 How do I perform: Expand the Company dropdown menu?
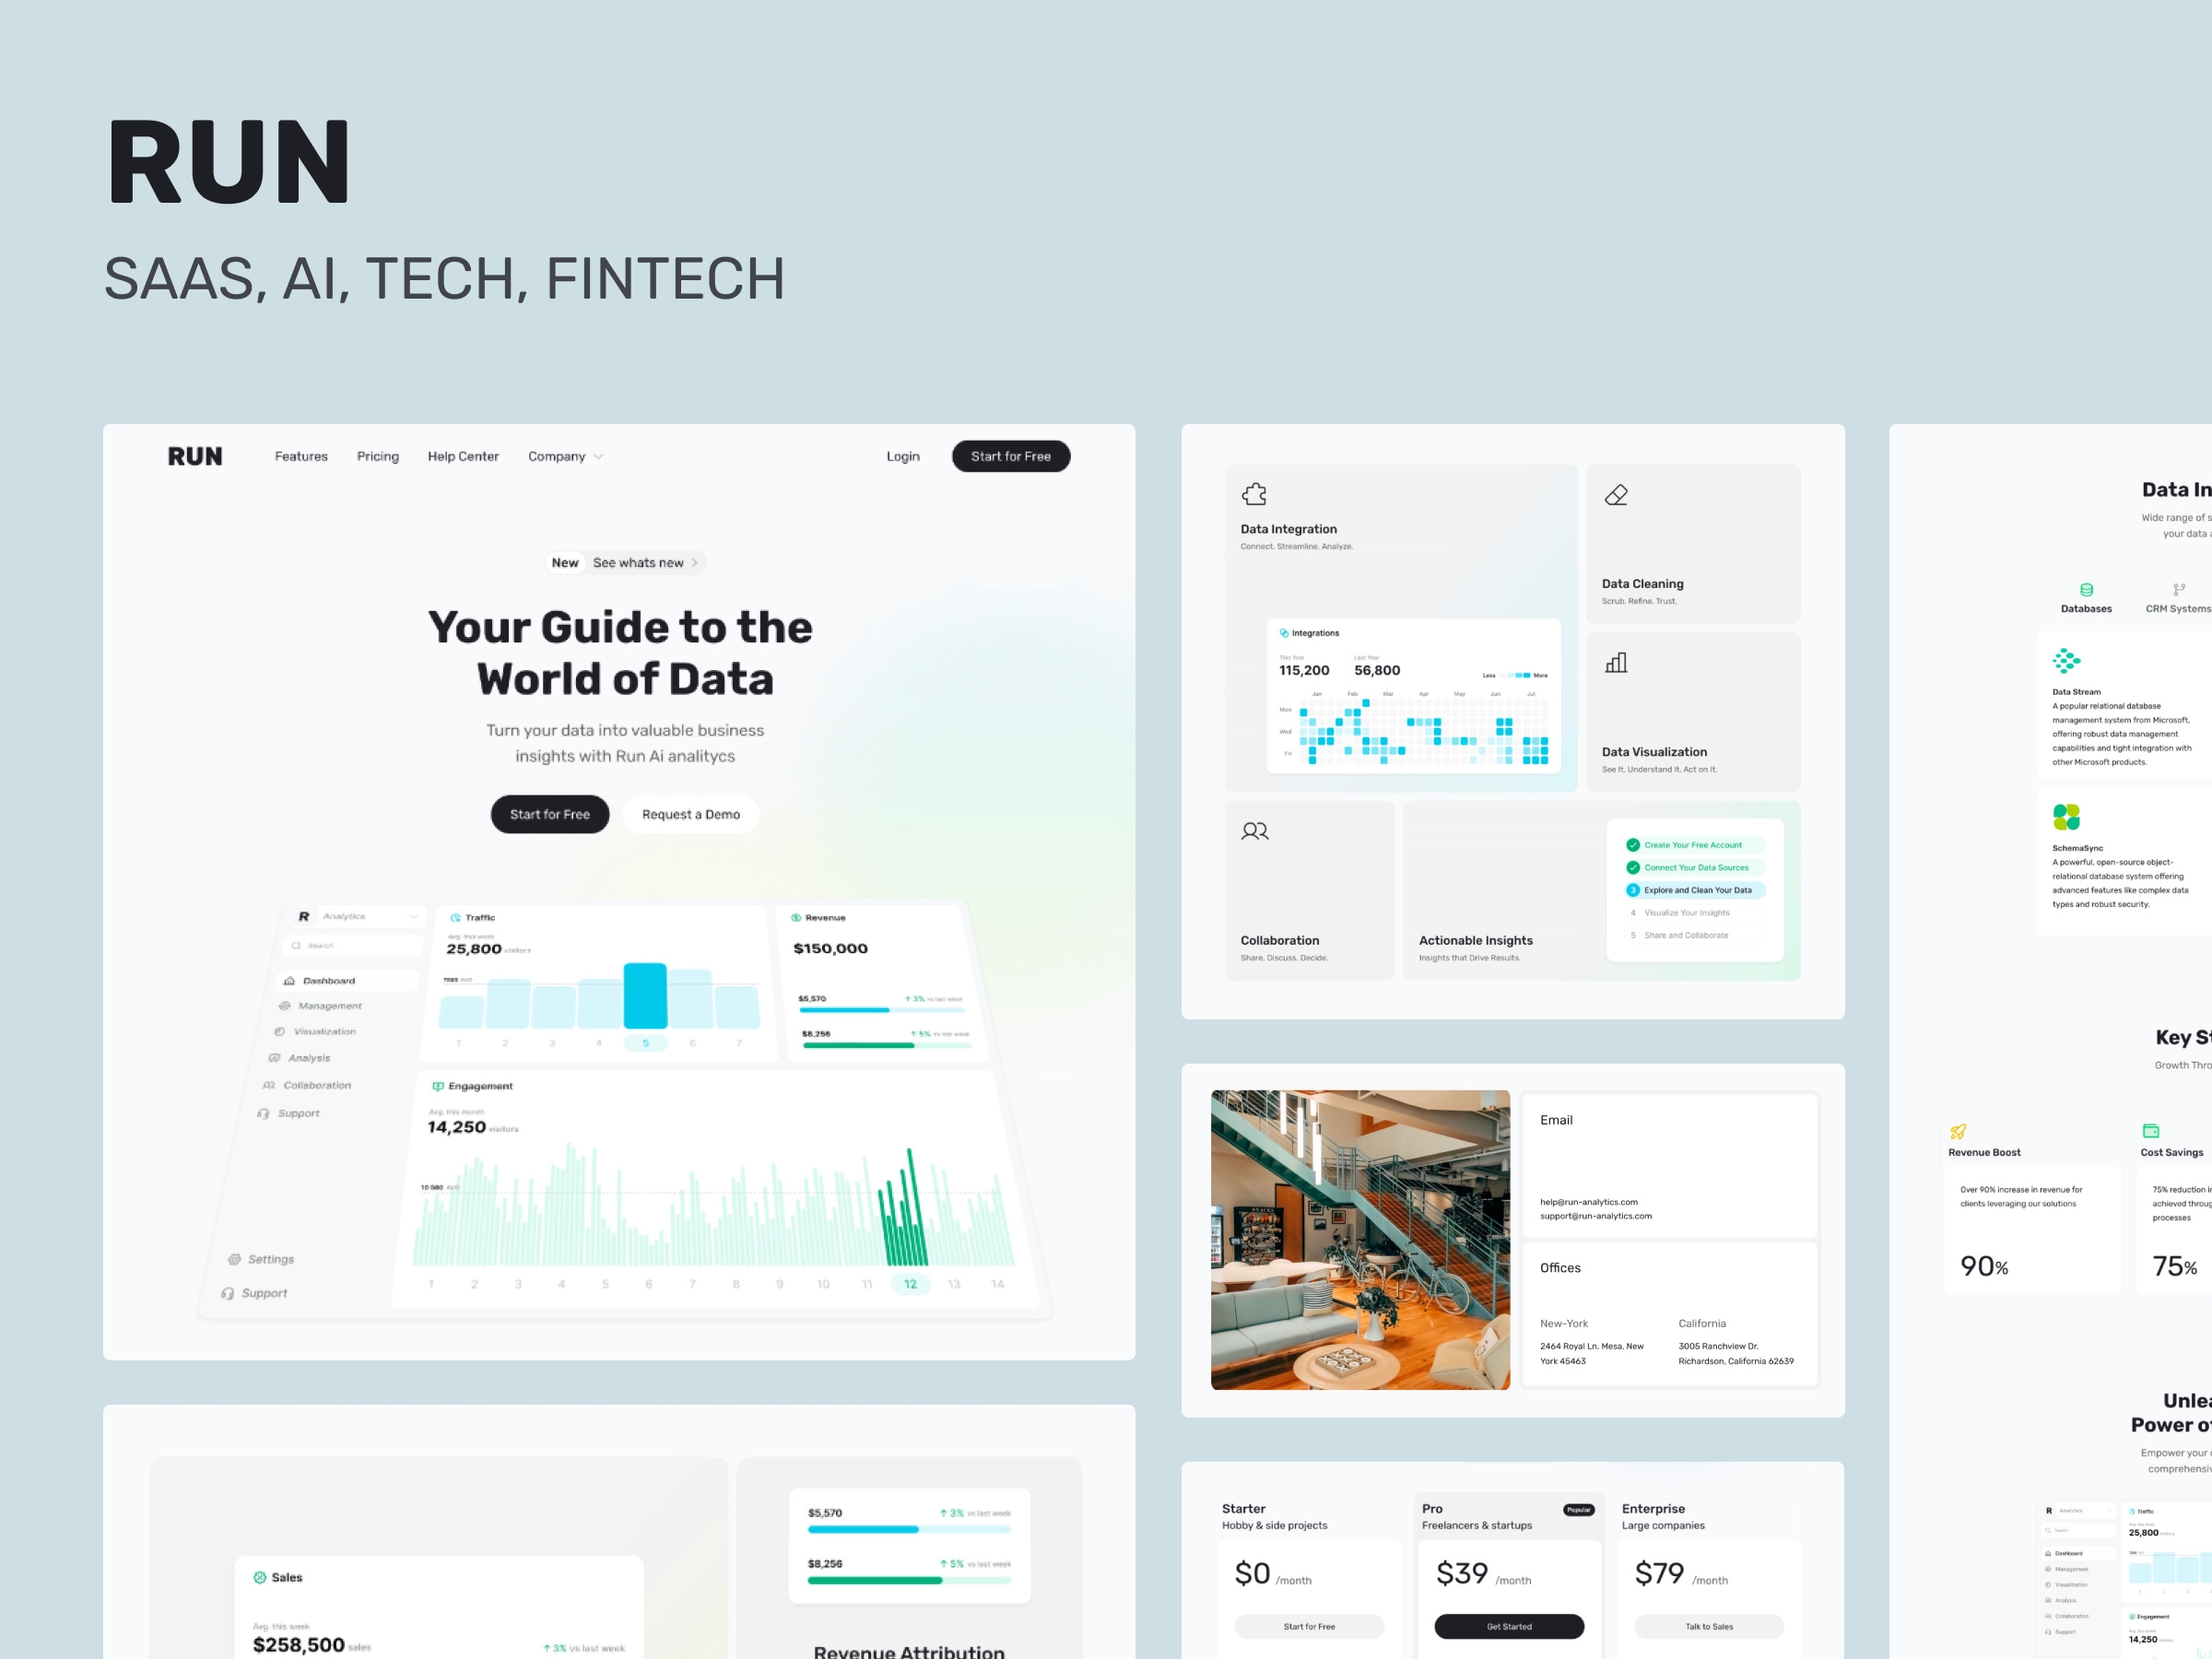(561, 456)
